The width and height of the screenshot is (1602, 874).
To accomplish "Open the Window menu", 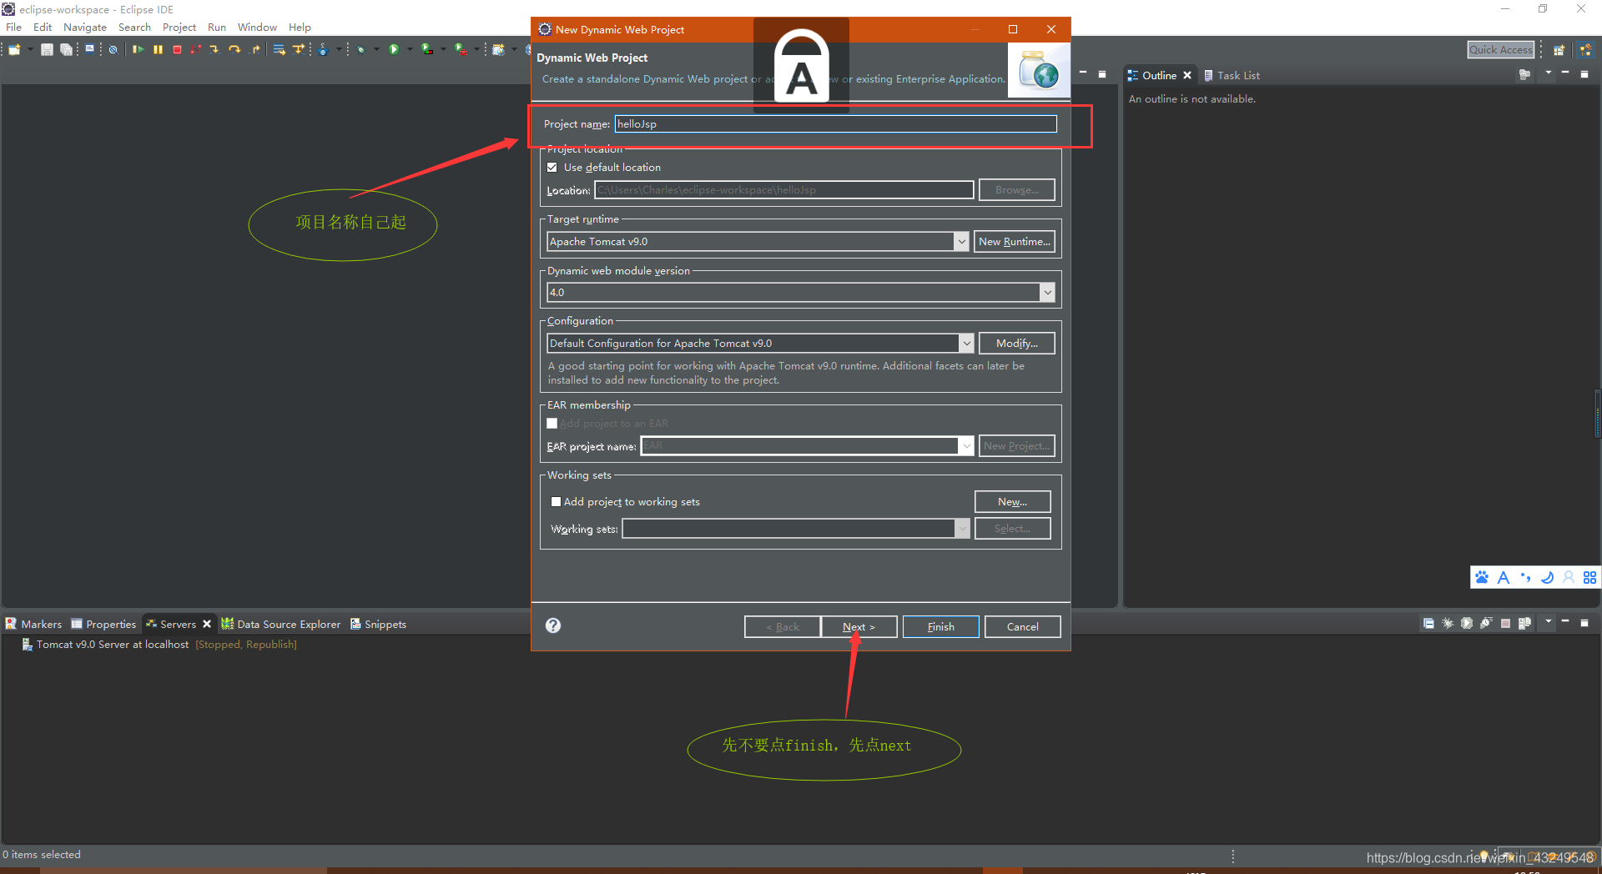I will pyautogui.click(x=257, y=28).
